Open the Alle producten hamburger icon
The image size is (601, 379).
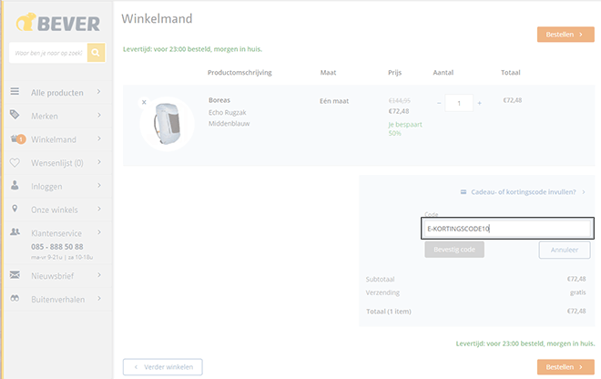click(15, 91)
